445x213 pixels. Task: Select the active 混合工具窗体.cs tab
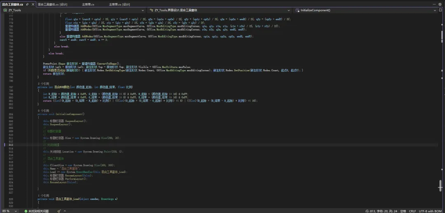coord(12,5)
